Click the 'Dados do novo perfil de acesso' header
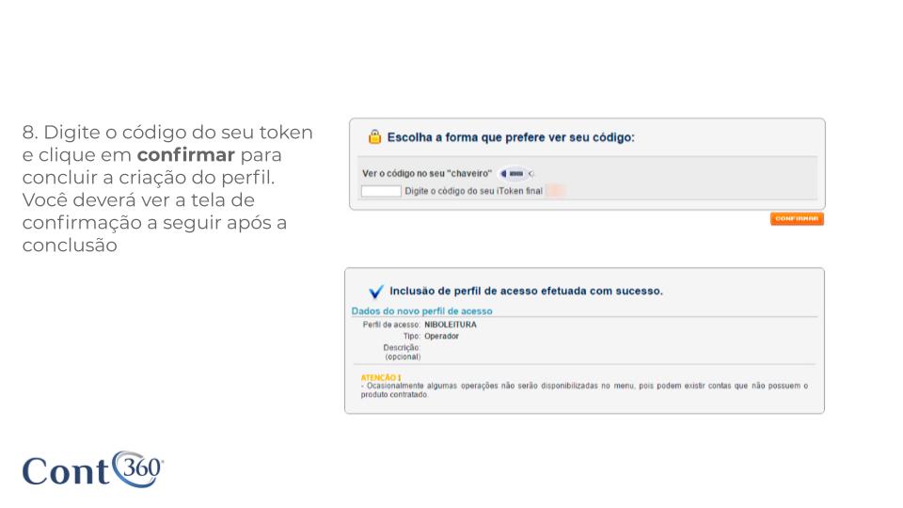 422,310
